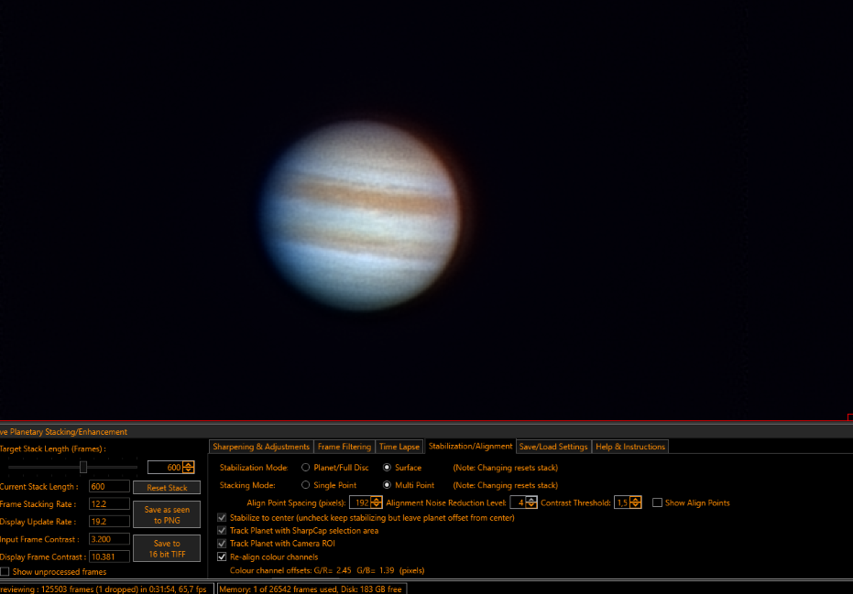Click Save as seen to PNG
The height and width of the screenshot is (594, 853).
click(x=167, y=514)
